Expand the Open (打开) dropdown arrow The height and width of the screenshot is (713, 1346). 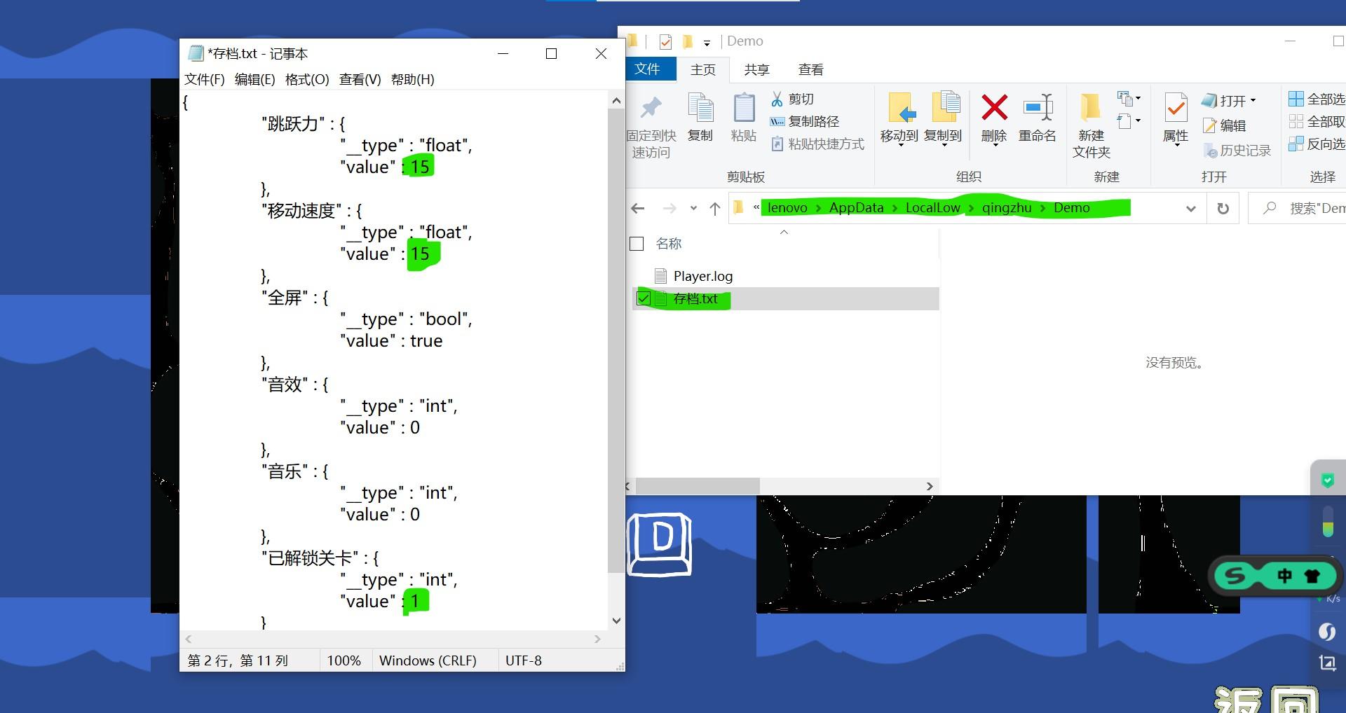(1253, 100)
